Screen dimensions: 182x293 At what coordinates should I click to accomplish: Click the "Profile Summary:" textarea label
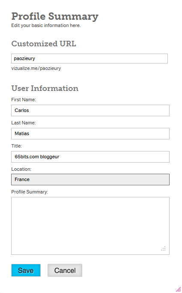click(30, 192)
